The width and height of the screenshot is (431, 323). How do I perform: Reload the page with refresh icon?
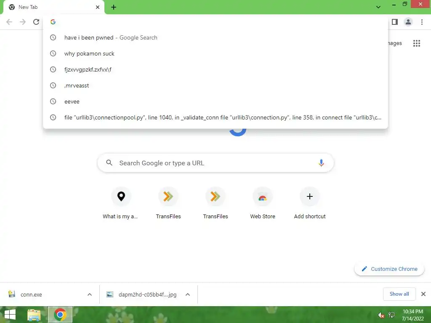click(x=36, y=22)
